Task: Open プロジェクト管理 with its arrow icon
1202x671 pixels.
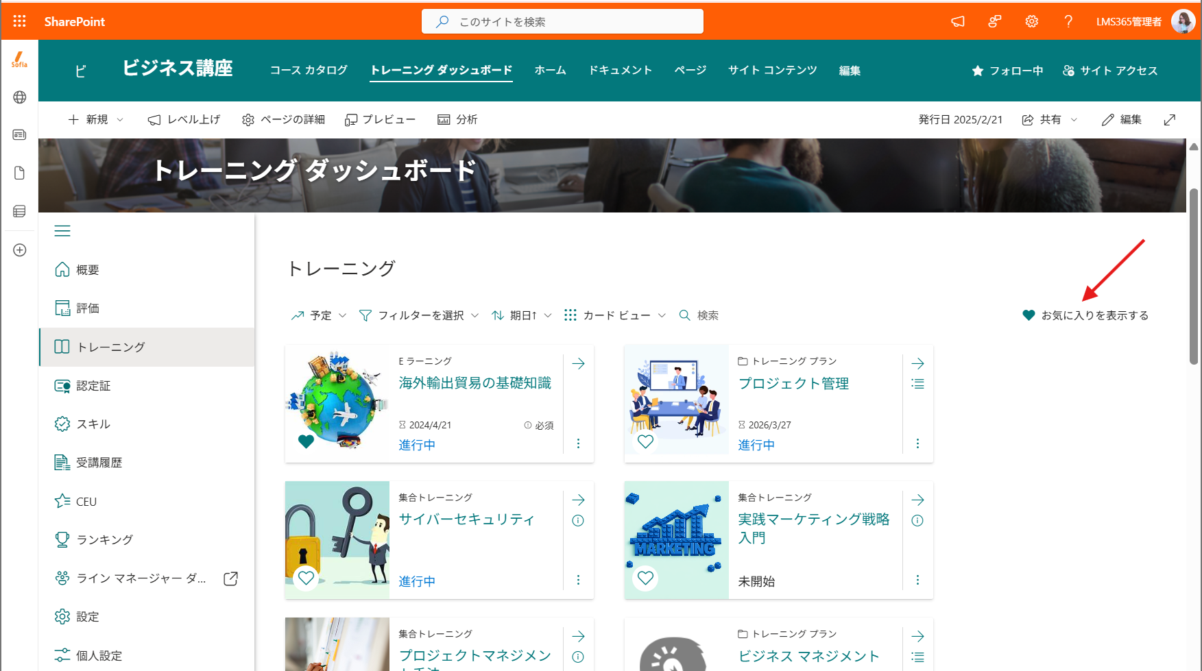Action: 917,363
